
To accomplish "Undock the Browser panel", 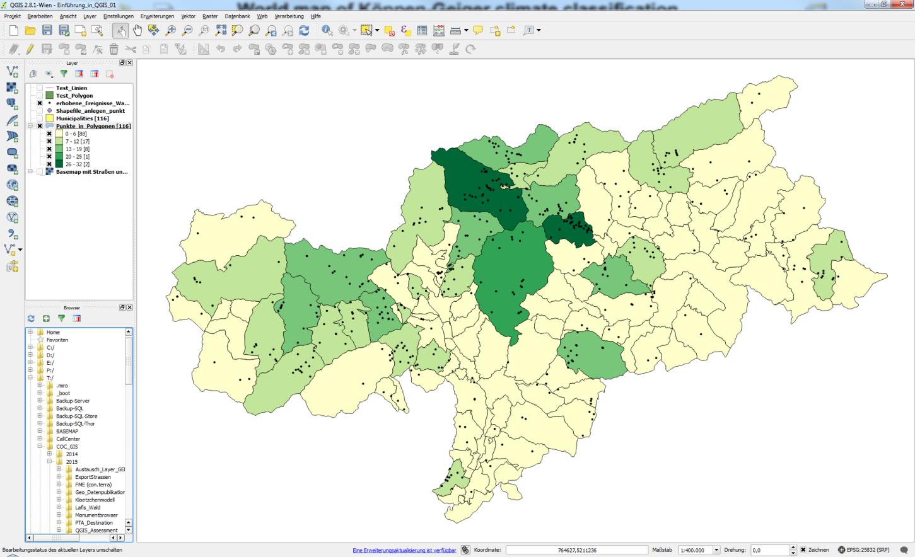I will (x=122, y=307).
